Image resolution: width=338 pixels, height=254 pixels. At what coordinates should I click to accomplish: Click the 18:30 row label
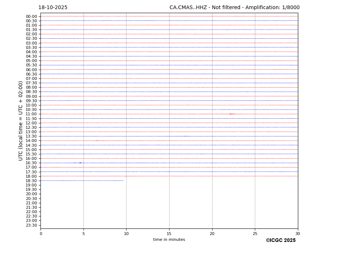(x=31, y=181)
